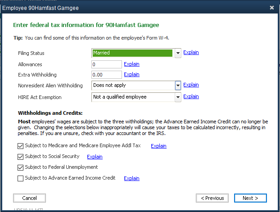The width and height of the screenshot is (280, 212).
Task: Open Explain link for Allowances
Action: pos(131,64)
